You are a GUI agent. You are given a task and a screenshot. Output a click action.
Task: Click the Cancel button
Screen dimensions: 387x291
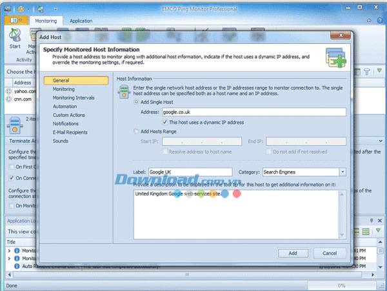pos(330,253)
